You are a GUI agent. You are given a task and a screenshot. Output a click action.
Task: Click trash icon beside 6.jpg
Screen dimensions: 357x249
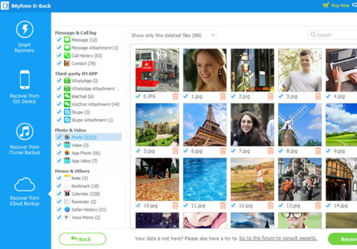pos(223,151)
